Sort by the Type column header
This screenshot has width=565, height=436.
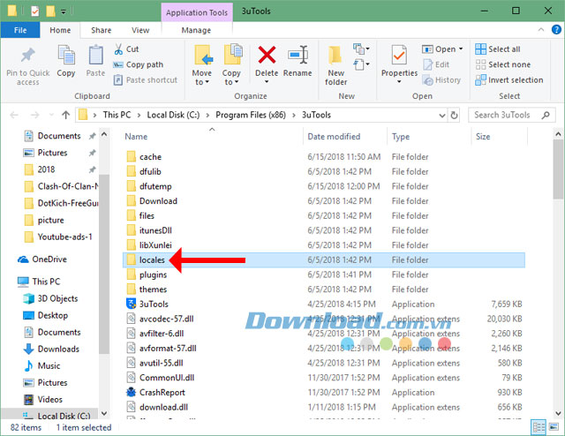coord(401,137)
